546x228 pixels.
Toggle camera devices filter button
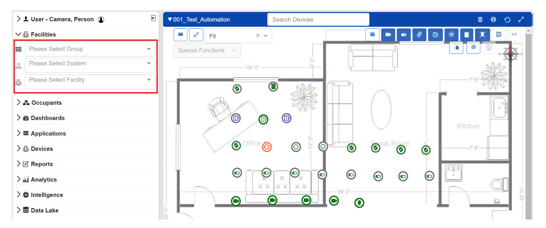[x=388, y=35]
